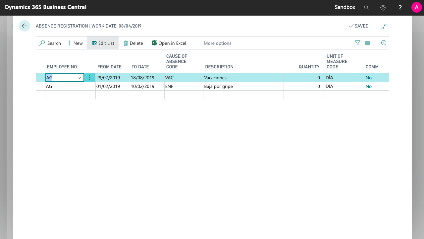Show the FactBox information icon

384,43
